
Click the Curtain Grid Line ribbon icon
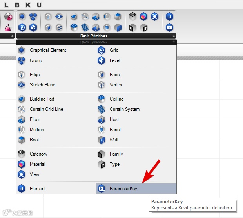tap(85, 16)
